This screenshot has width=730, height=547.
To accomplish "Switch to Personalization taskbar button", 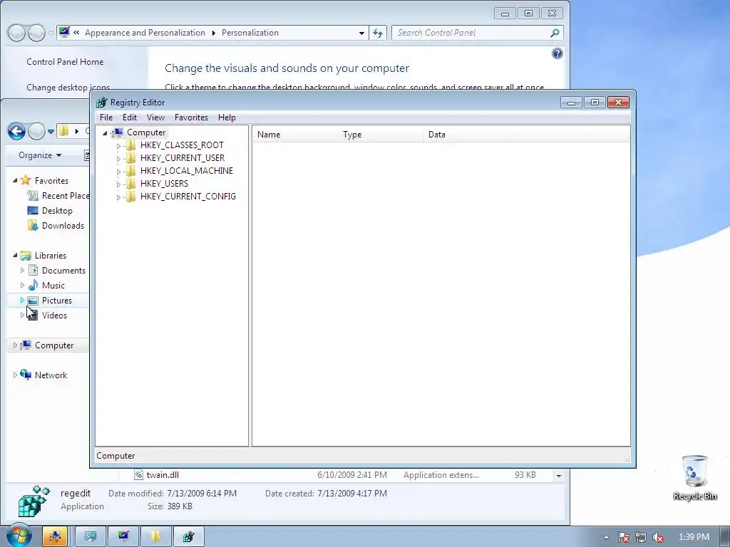I will pyautogui.click(x=123, y=537).
